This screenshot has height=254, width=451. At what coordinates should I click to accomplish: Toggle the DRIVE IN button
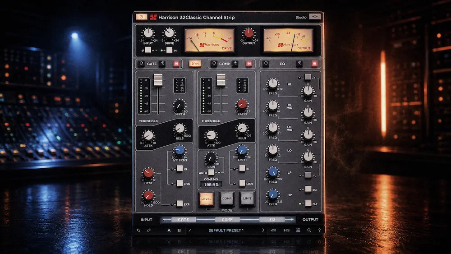pyautogui.click(x=169, y=50)
